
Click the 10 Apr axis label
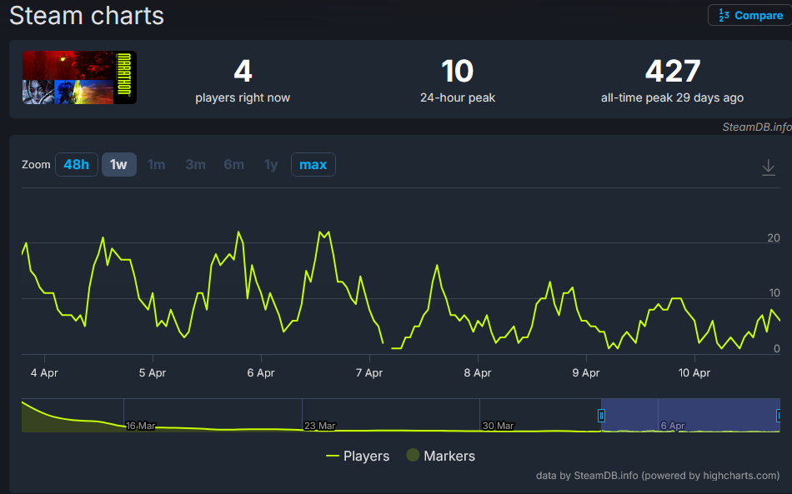point(694,373)
